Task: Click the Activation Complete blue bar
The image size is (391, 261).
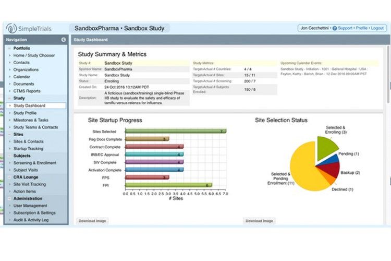Action: (154, 170)
